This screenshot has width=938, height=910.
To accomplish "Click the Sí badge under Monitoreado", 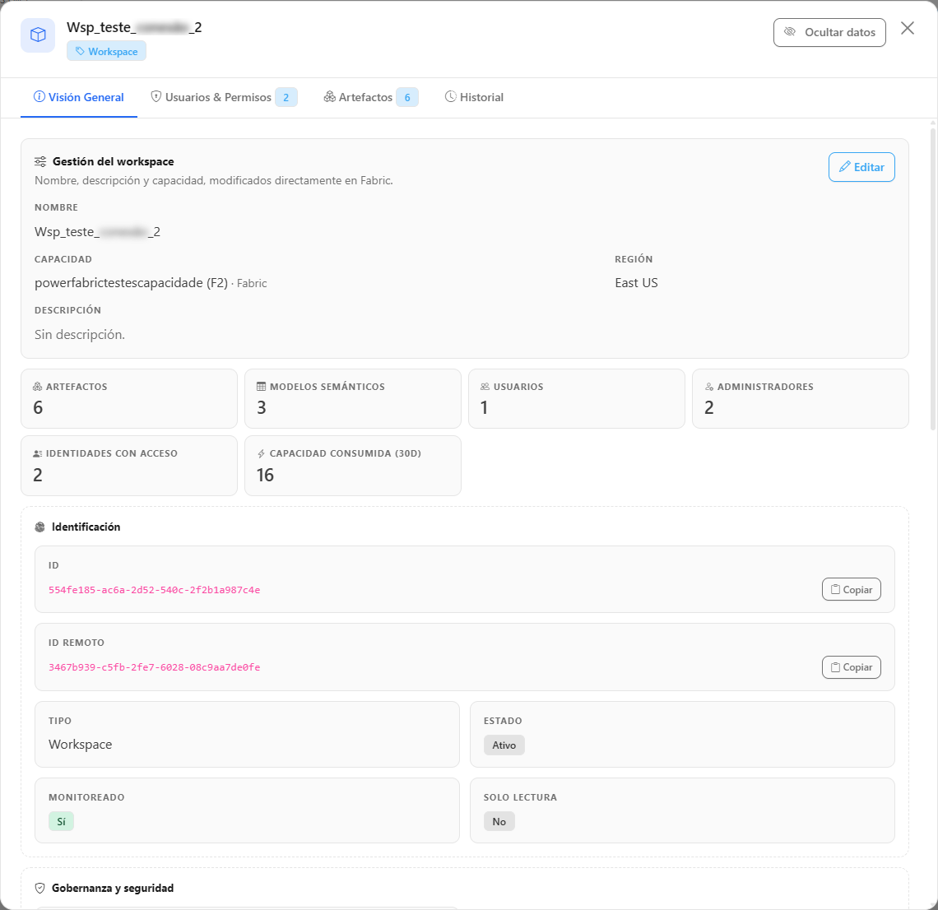I will click(x=61, y=821).
